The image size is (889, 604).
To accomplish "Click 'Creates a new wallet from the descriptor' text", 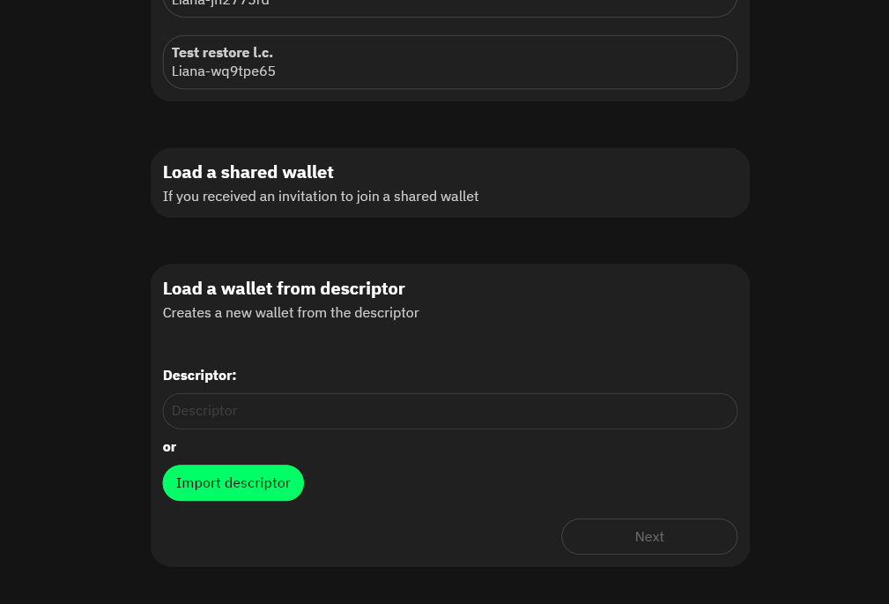I will 291,313.
